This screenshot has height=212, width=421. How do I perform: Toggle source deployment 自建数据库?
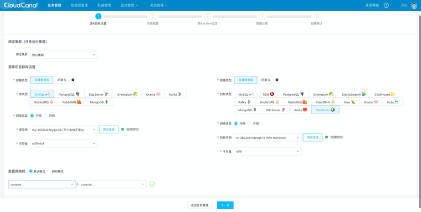pyautogui.click(x=42, y=80)
